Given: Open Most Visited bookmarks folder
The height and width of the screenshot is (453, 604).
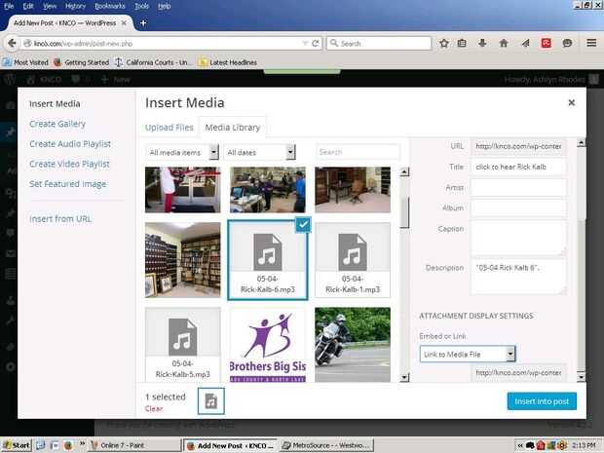Looking at the screenshot, I should point(25,62).
